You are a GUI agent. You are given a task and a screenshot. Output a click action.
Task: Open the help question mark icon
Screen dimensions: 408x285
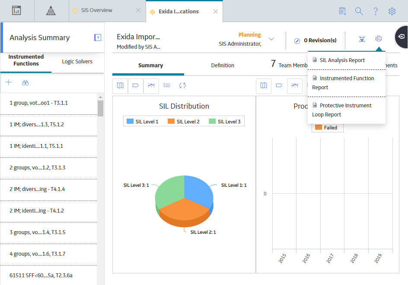(376, 11)
